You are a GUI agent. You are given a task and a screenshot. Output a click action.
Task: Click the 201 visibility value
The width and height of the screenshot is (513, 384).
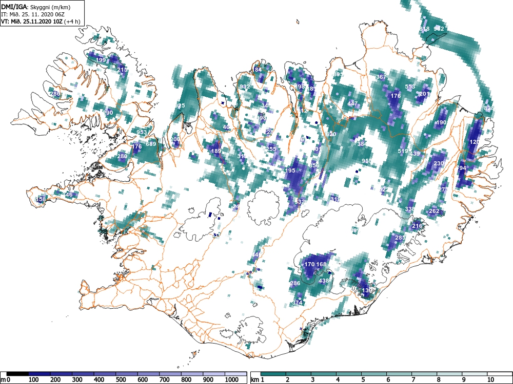[x=424, y=94]
